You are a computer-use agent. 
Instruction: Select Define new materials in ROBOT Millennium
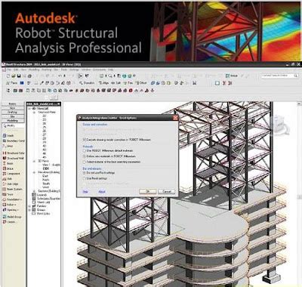click(85, 156)
